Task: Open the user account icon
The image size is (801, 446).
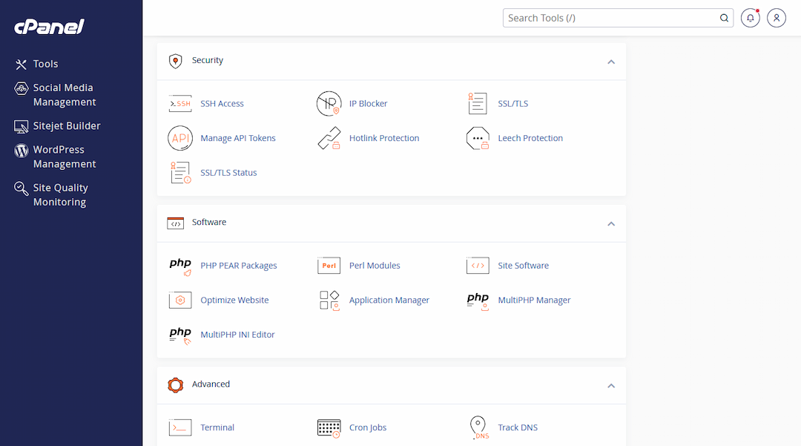Action: pyautogui.click(x=777, y=18)
